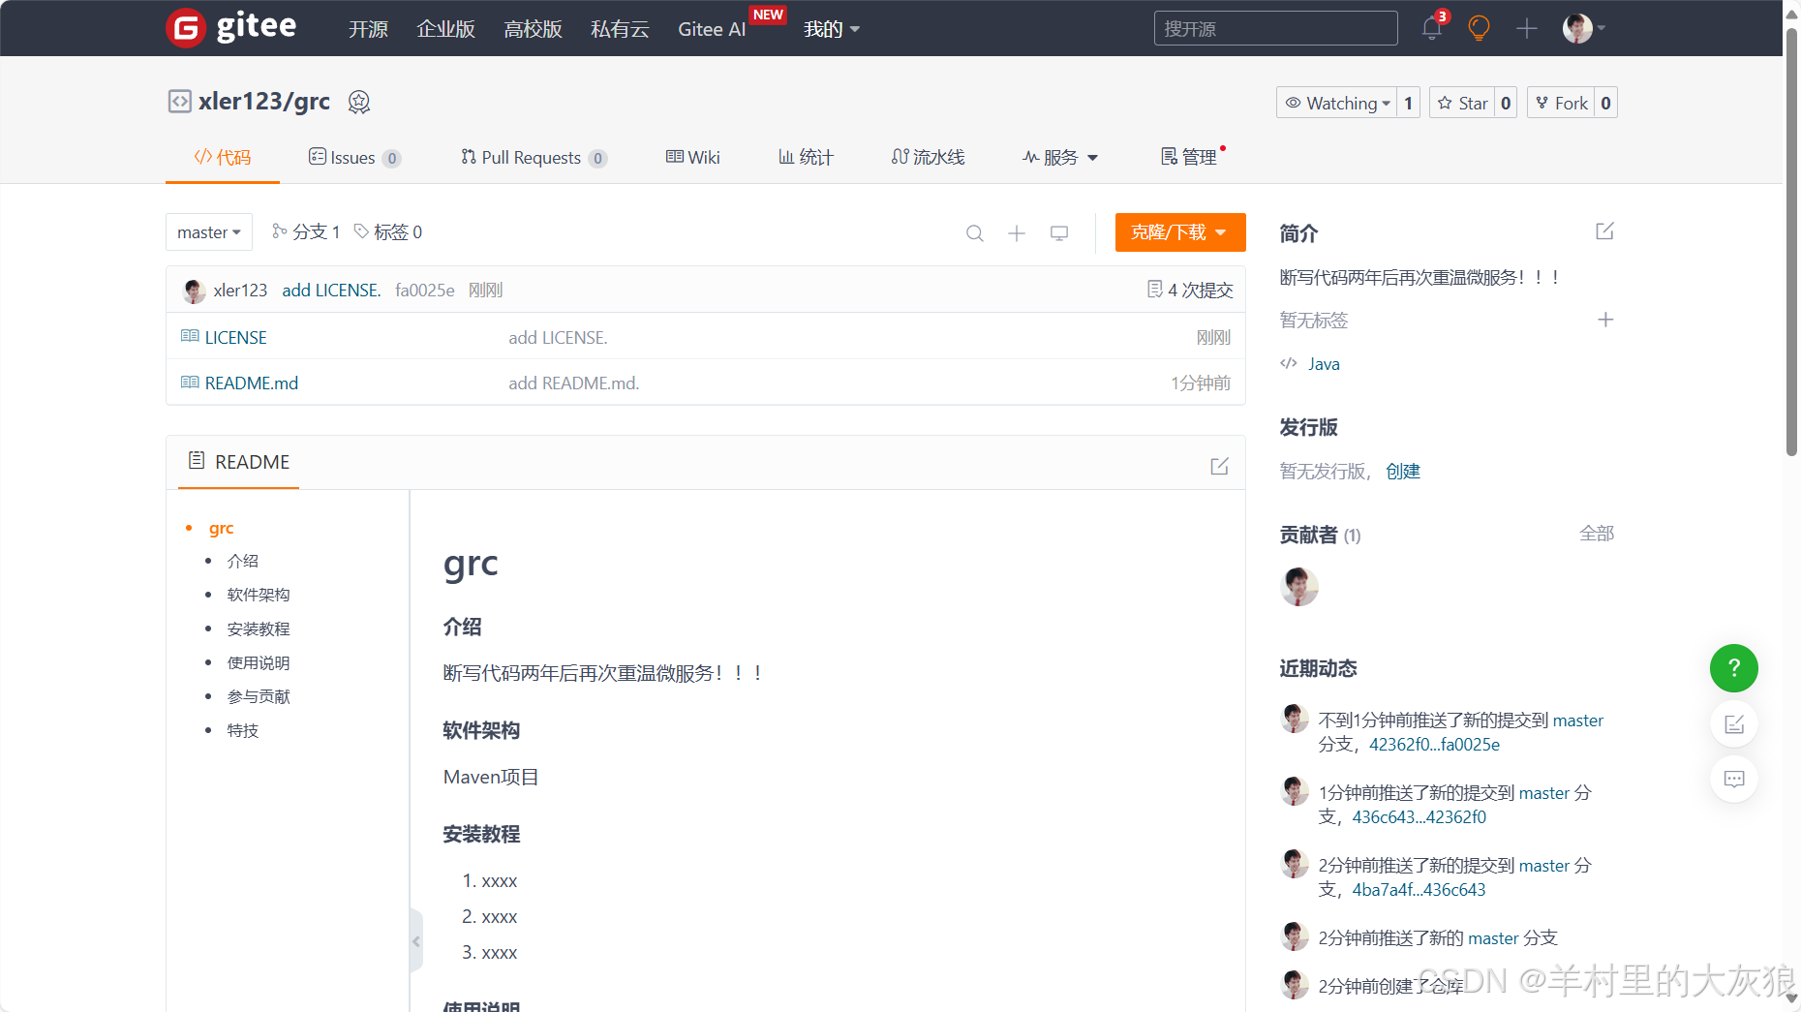Image resolution: width=1801 pixels, height=1012 pixels.
Task: Click the plus icon to add a file
Action: point(1017,233)
